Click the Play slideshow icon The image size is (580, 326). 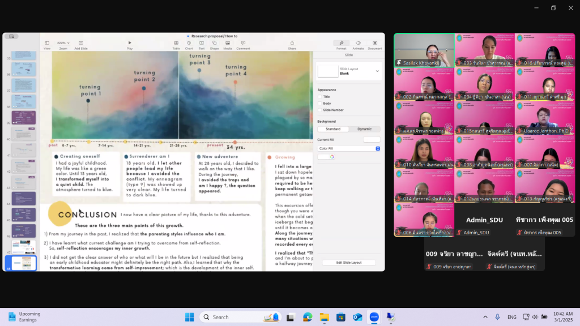pos(130,43)
